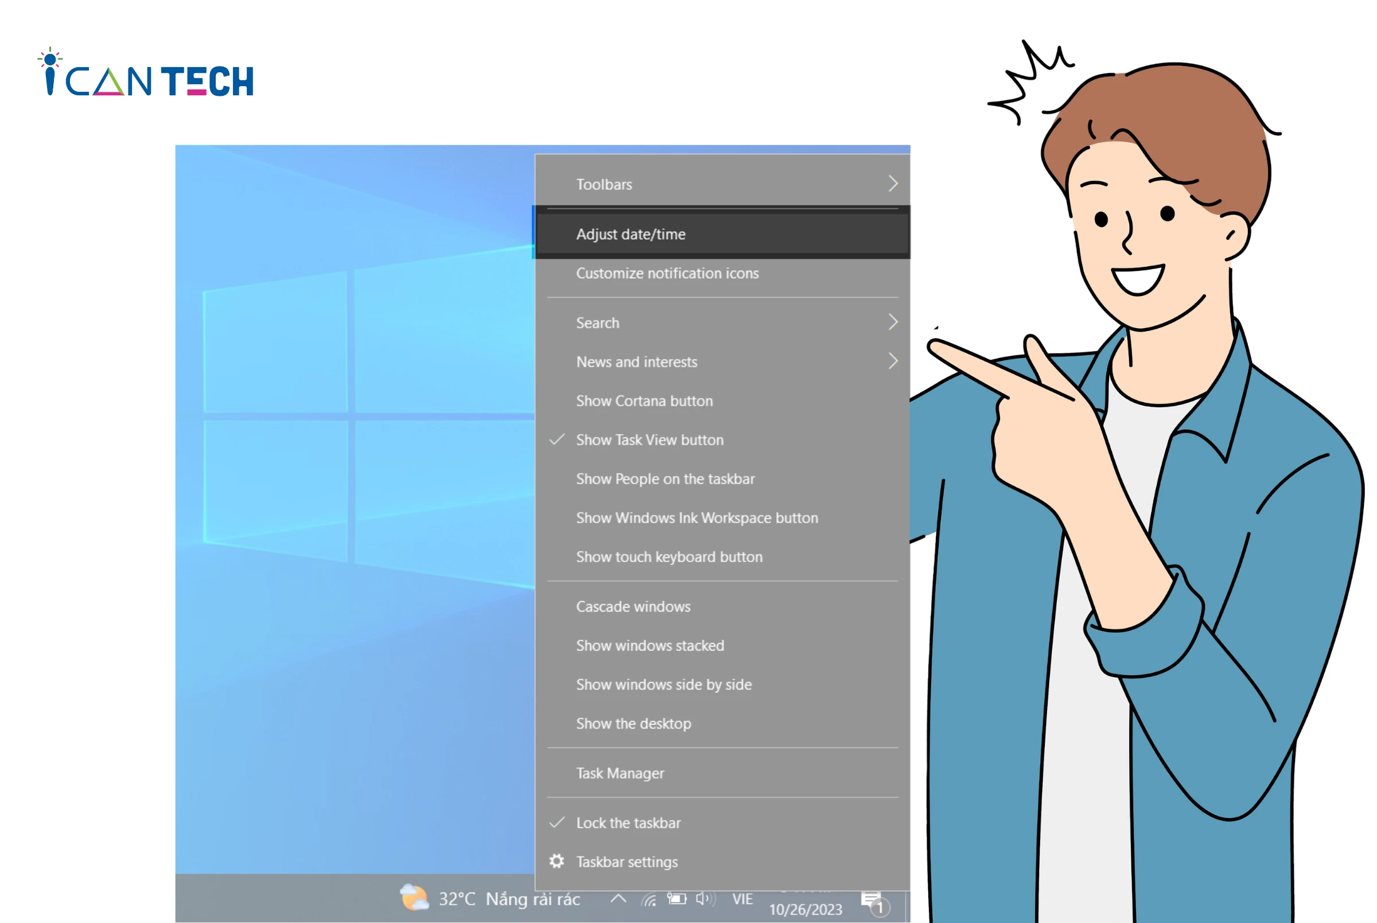Screen dimensions: 1377x923
Task: Open the battery status tray icon
Action: (676, 899)
